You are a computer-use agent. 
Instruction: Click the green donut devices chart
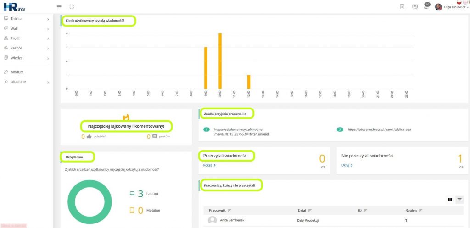(90, 202)
